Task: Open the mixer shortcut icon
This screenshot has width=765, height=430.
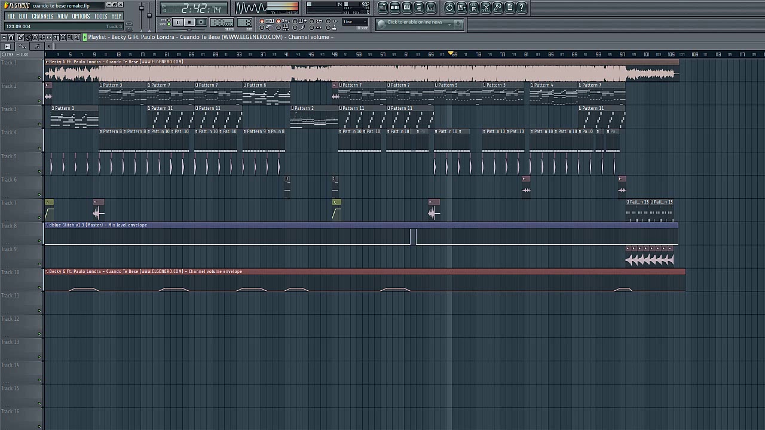Action: (x=431, y=7)
